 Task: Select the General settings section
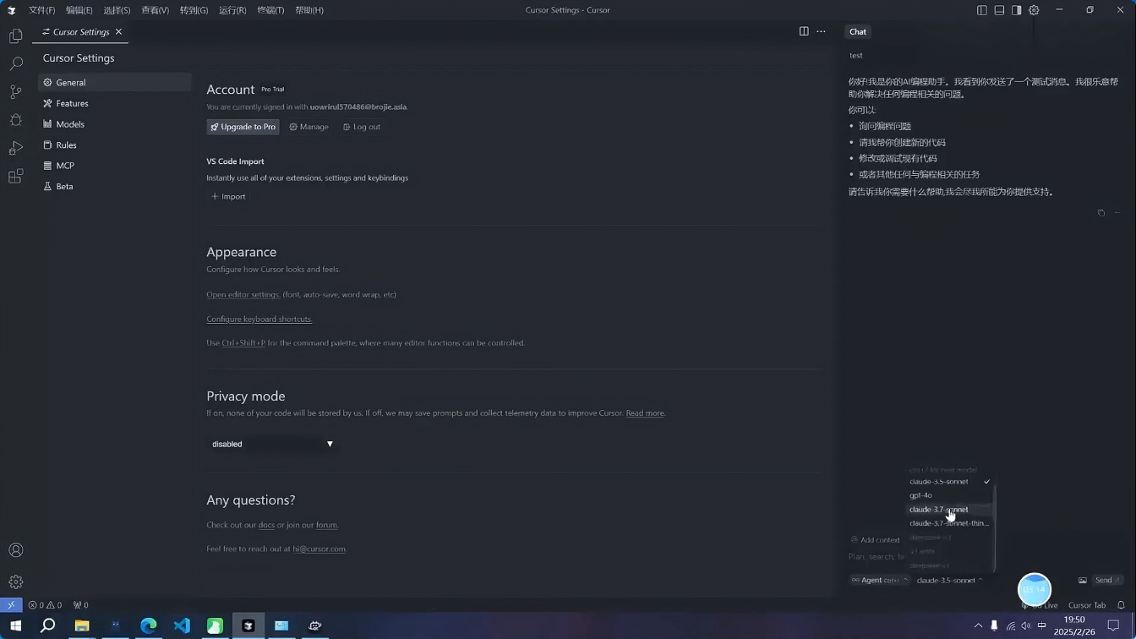click(115, 83)
